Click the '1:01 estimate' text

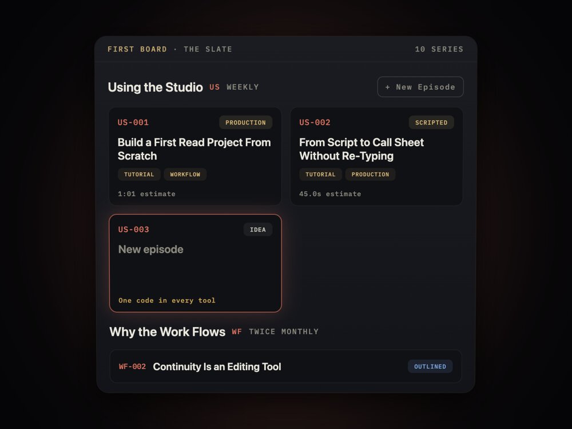[146, 194]
